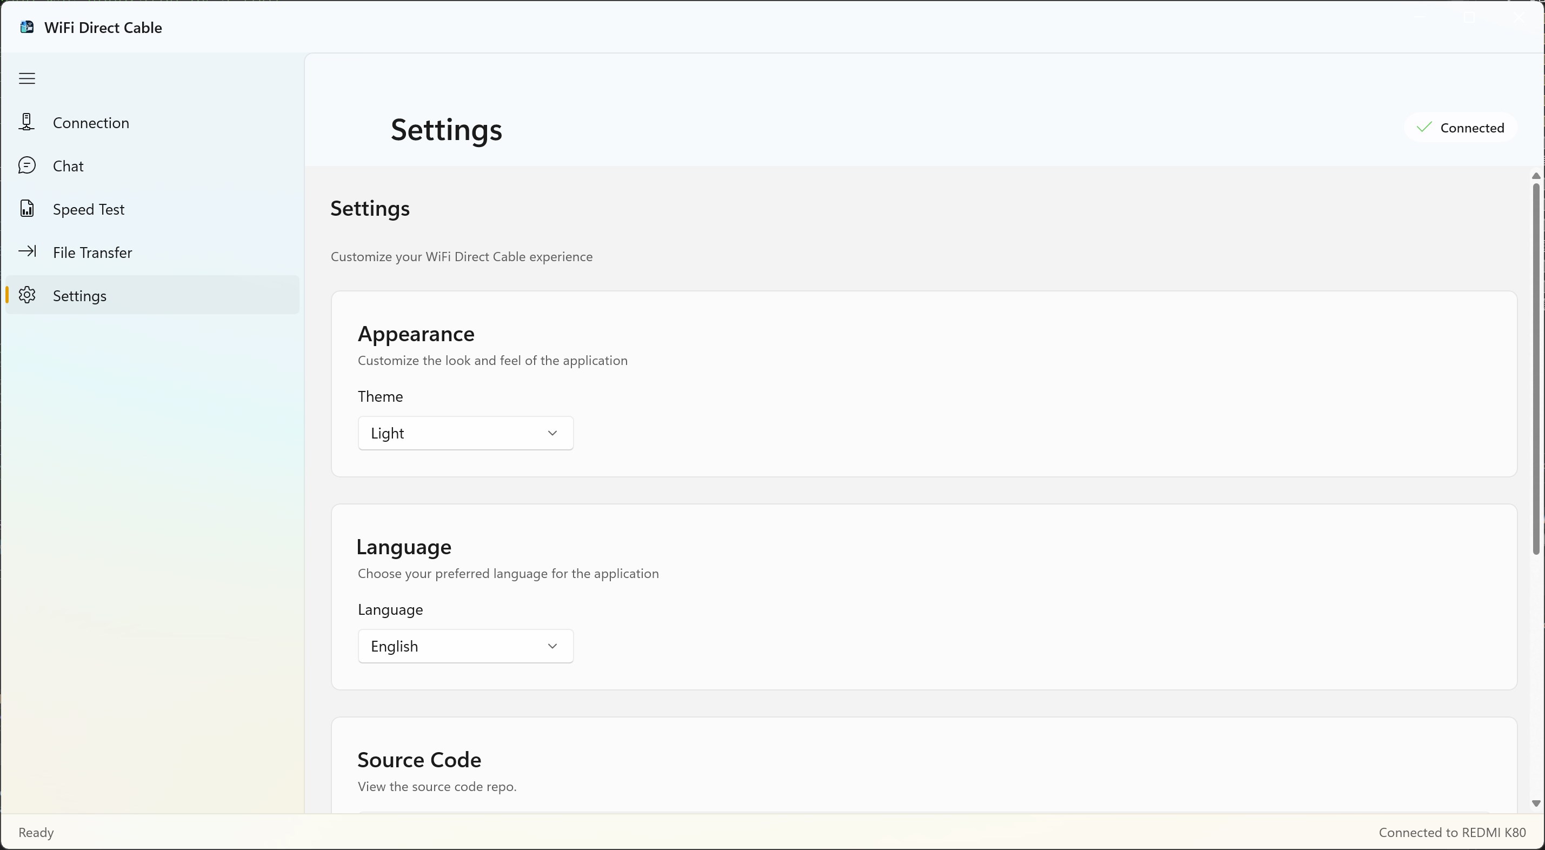Click the 'WiFi Direct Cable' window title
Image resolution: width=1545 pixels, height=850 pixels.
tap(103, 28)
